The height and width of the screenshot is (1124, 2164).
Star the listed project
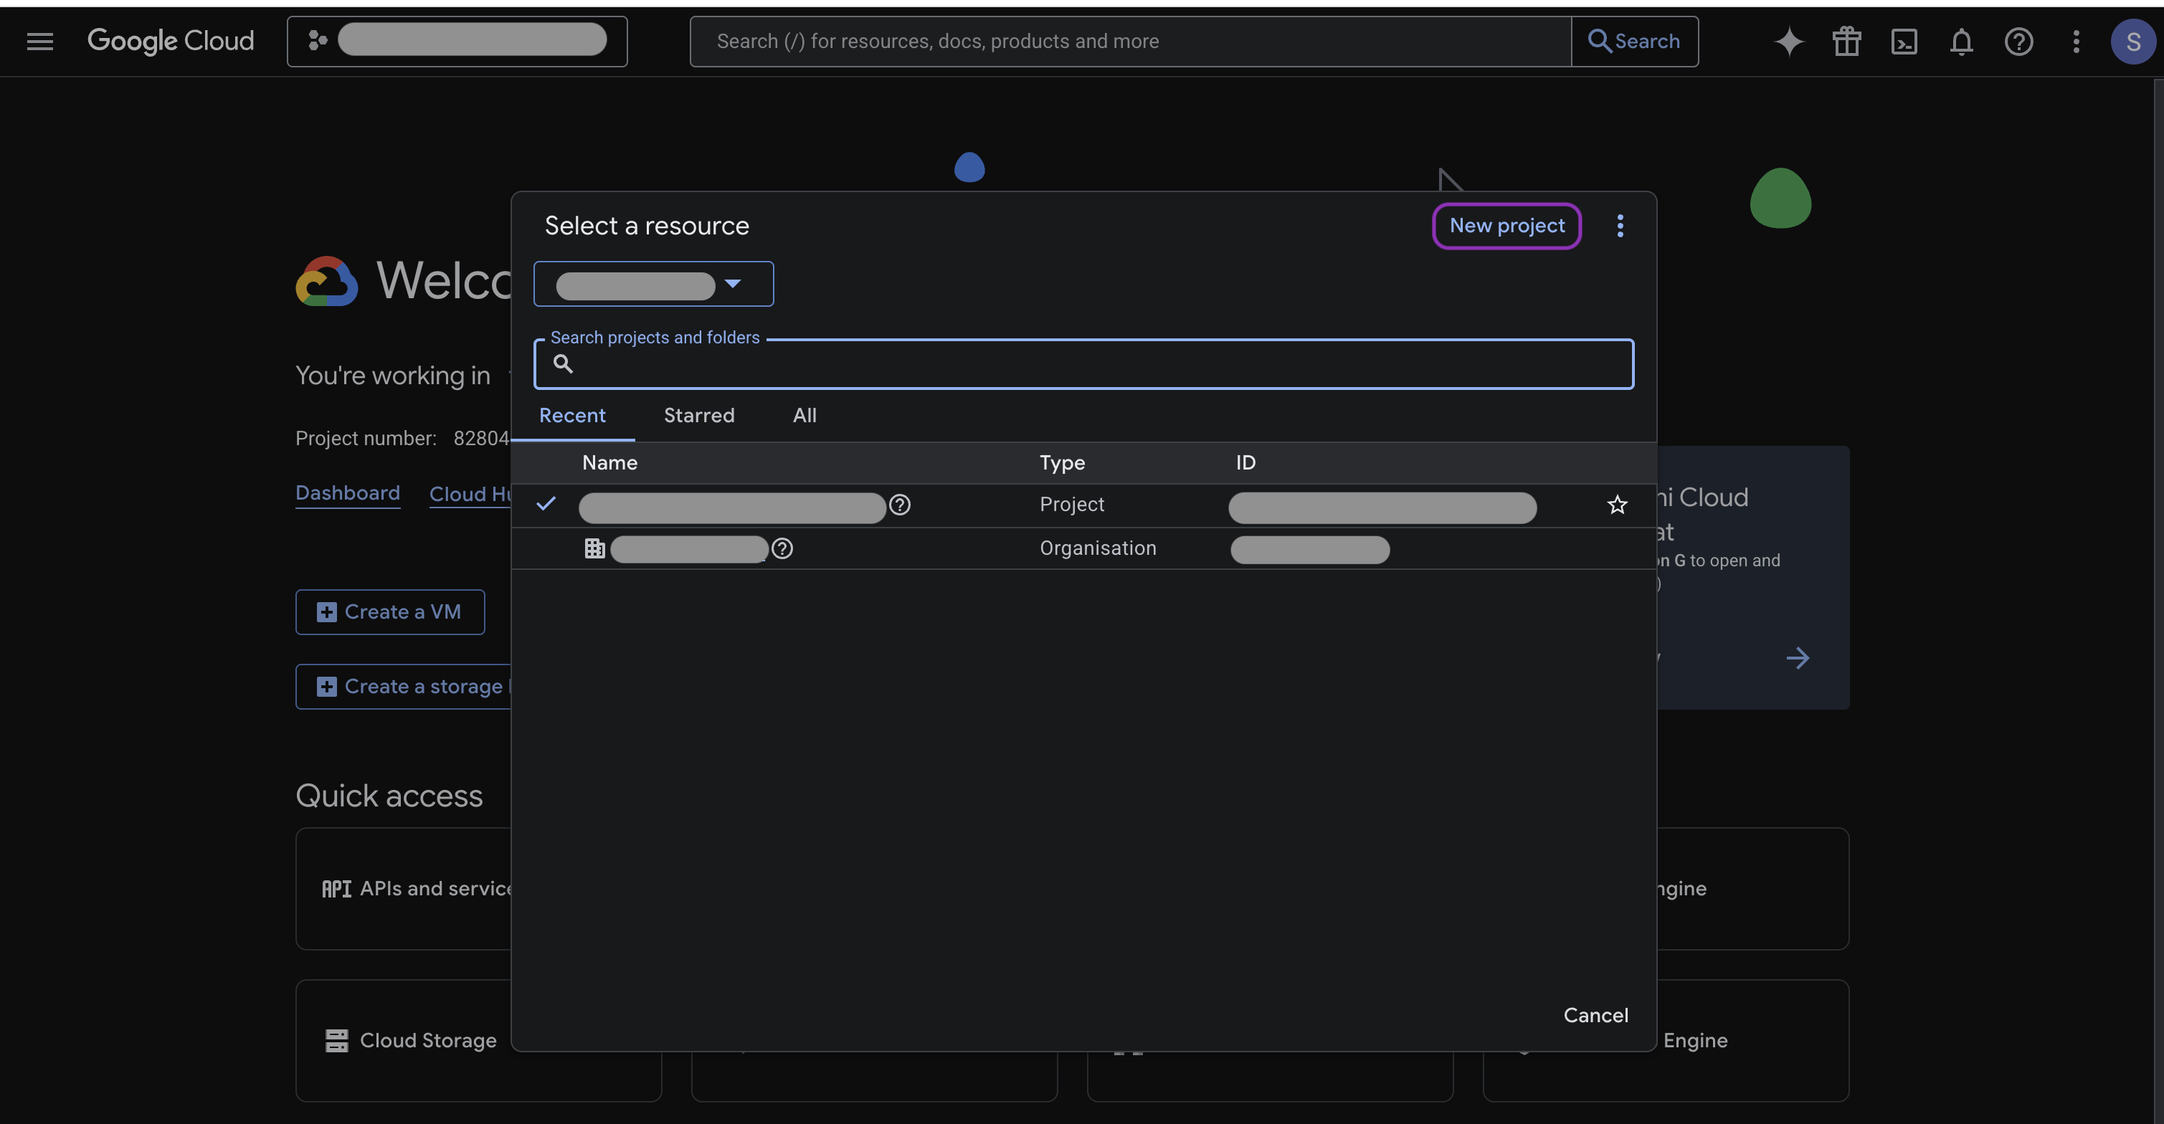click(1616, 505)
